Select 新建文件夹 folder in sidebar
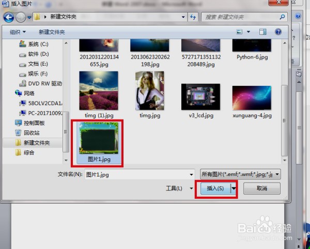Image resolution: width=310 pixels, height=249 pixels. pyautogui.click(x=33, y=143)
